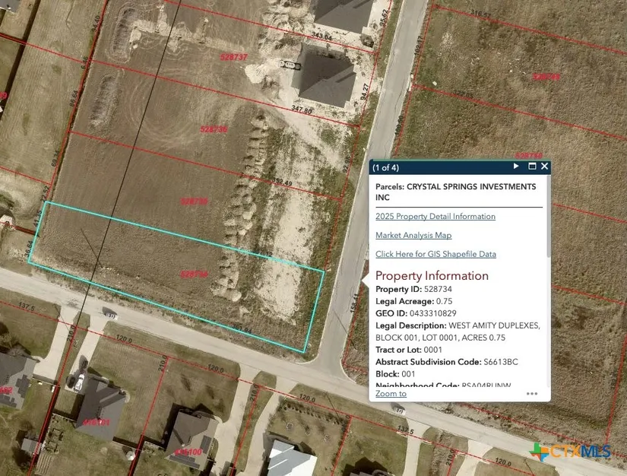Click Here for GIS Shapefile Data
This screenshot has height=476, width=627.
point(435,255)
